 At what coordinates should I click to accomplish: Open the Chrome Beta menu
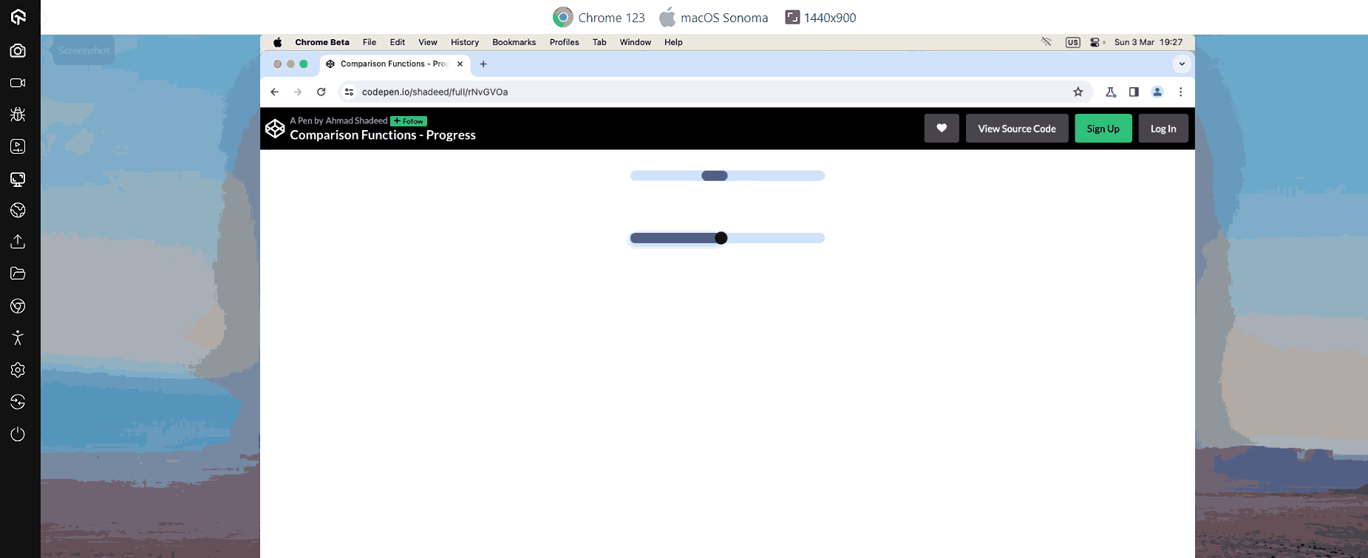click(x=322, y=42)
